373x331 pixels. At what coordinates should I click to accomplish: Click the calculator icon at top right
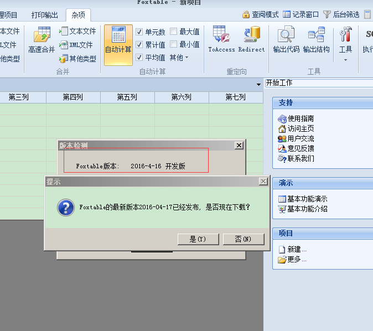click(x=367, y=14)
